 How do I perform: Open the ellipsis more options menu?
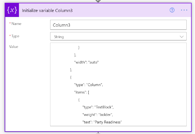click(184, 10)
